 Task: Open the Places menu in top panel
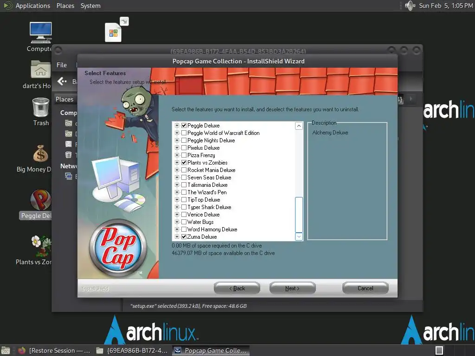tap(65, 6)
